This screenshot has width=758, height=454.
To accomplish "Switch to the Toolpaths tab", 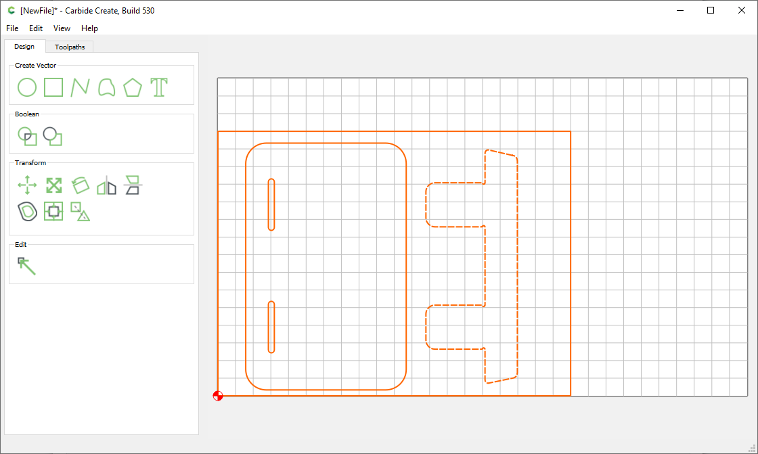I will coord(69,47).
